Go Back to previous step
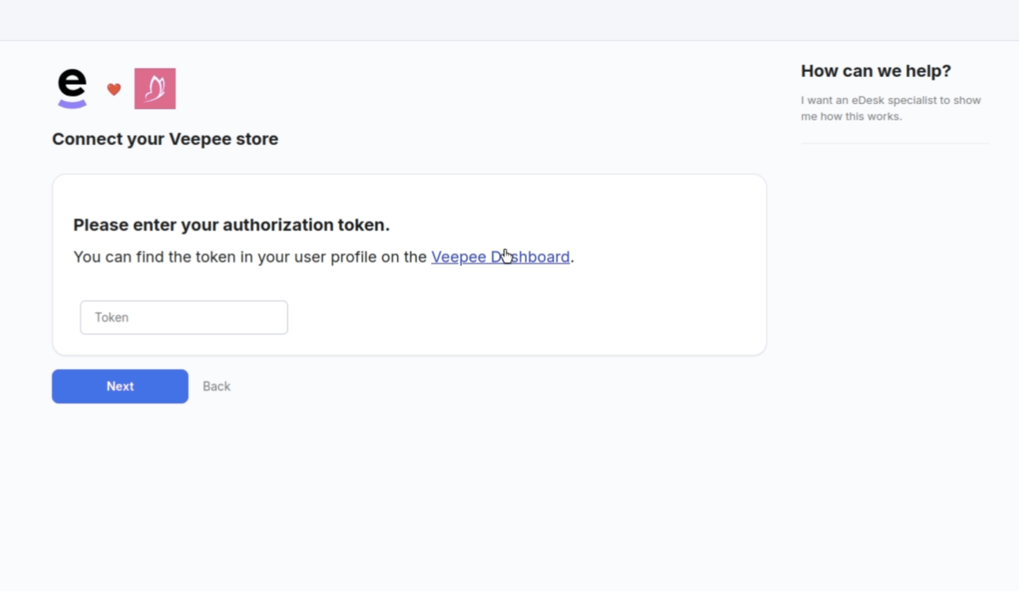The height and width of the screenshot is (591, 1019). coord(216,386)
